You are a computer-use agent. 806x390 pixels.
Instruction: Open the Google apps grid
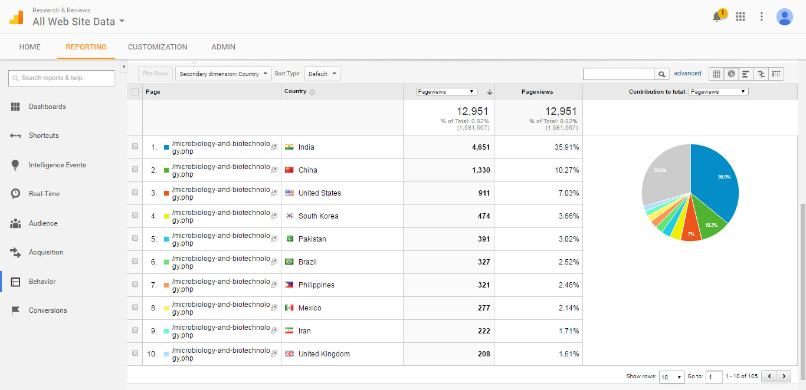tap(741, 16)
